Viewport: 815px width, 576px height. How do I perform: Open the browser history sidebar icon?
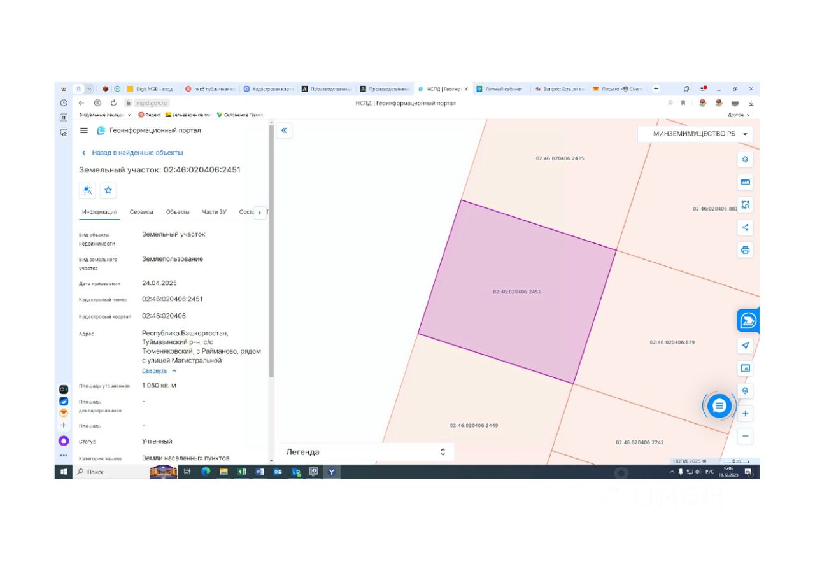(64, 102)
